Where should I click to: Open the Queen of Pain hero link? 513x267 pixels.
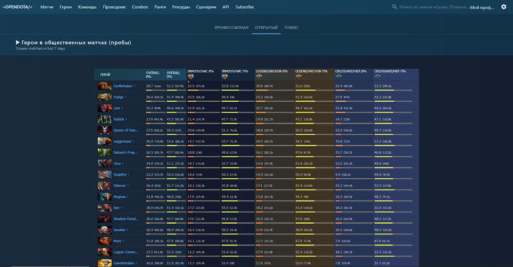click(124, 131)
